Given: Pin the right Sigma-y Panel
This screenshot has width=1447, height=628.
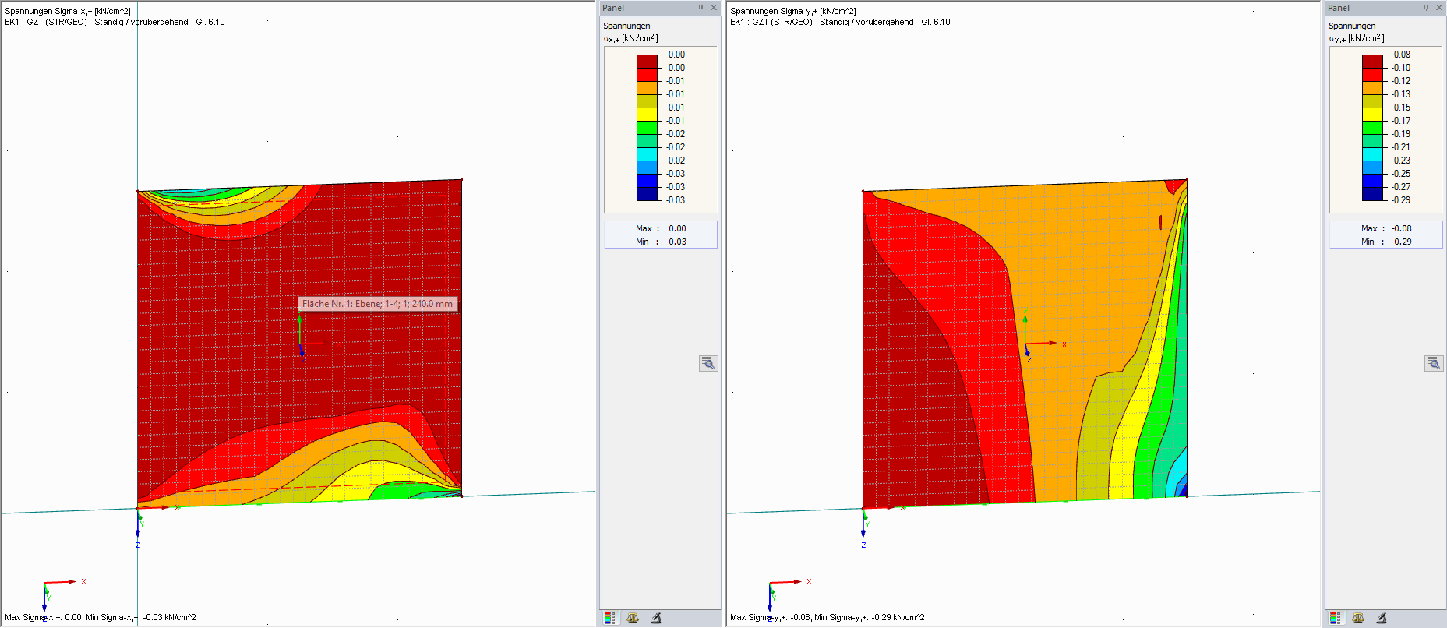Looking at the screenshot, I should point(1426,8).
